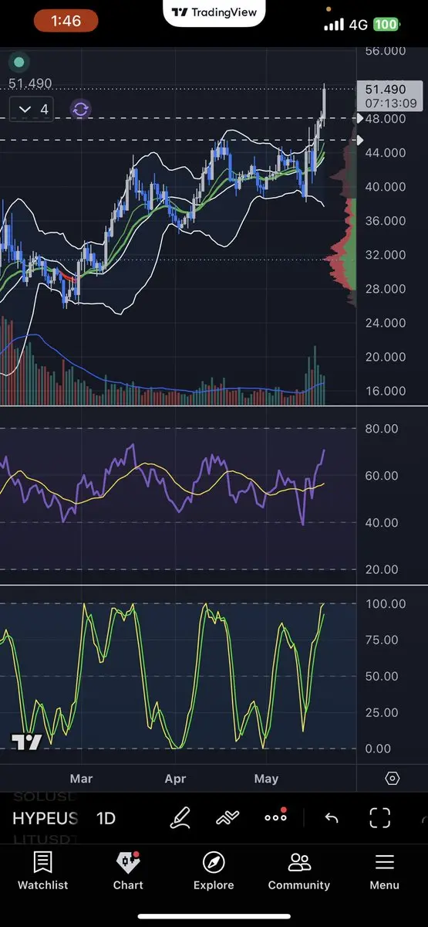Enter fullscreen chart mode

point(379,817)
